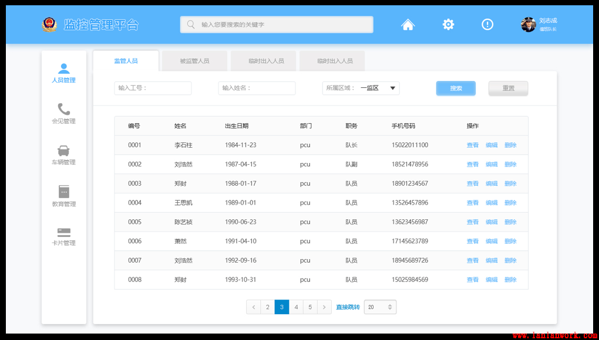Select 车辆管理 car icon

(x=63, y=155)
